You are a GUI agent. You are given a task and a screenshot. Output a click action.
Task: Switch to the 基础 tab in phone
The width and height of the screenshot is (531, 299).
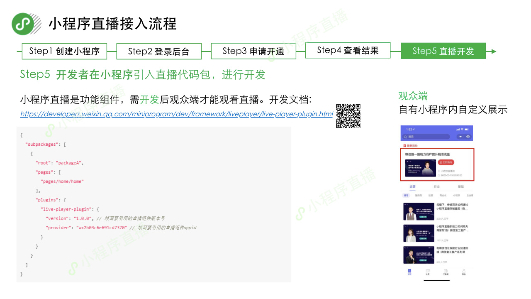tap(461, 187)
